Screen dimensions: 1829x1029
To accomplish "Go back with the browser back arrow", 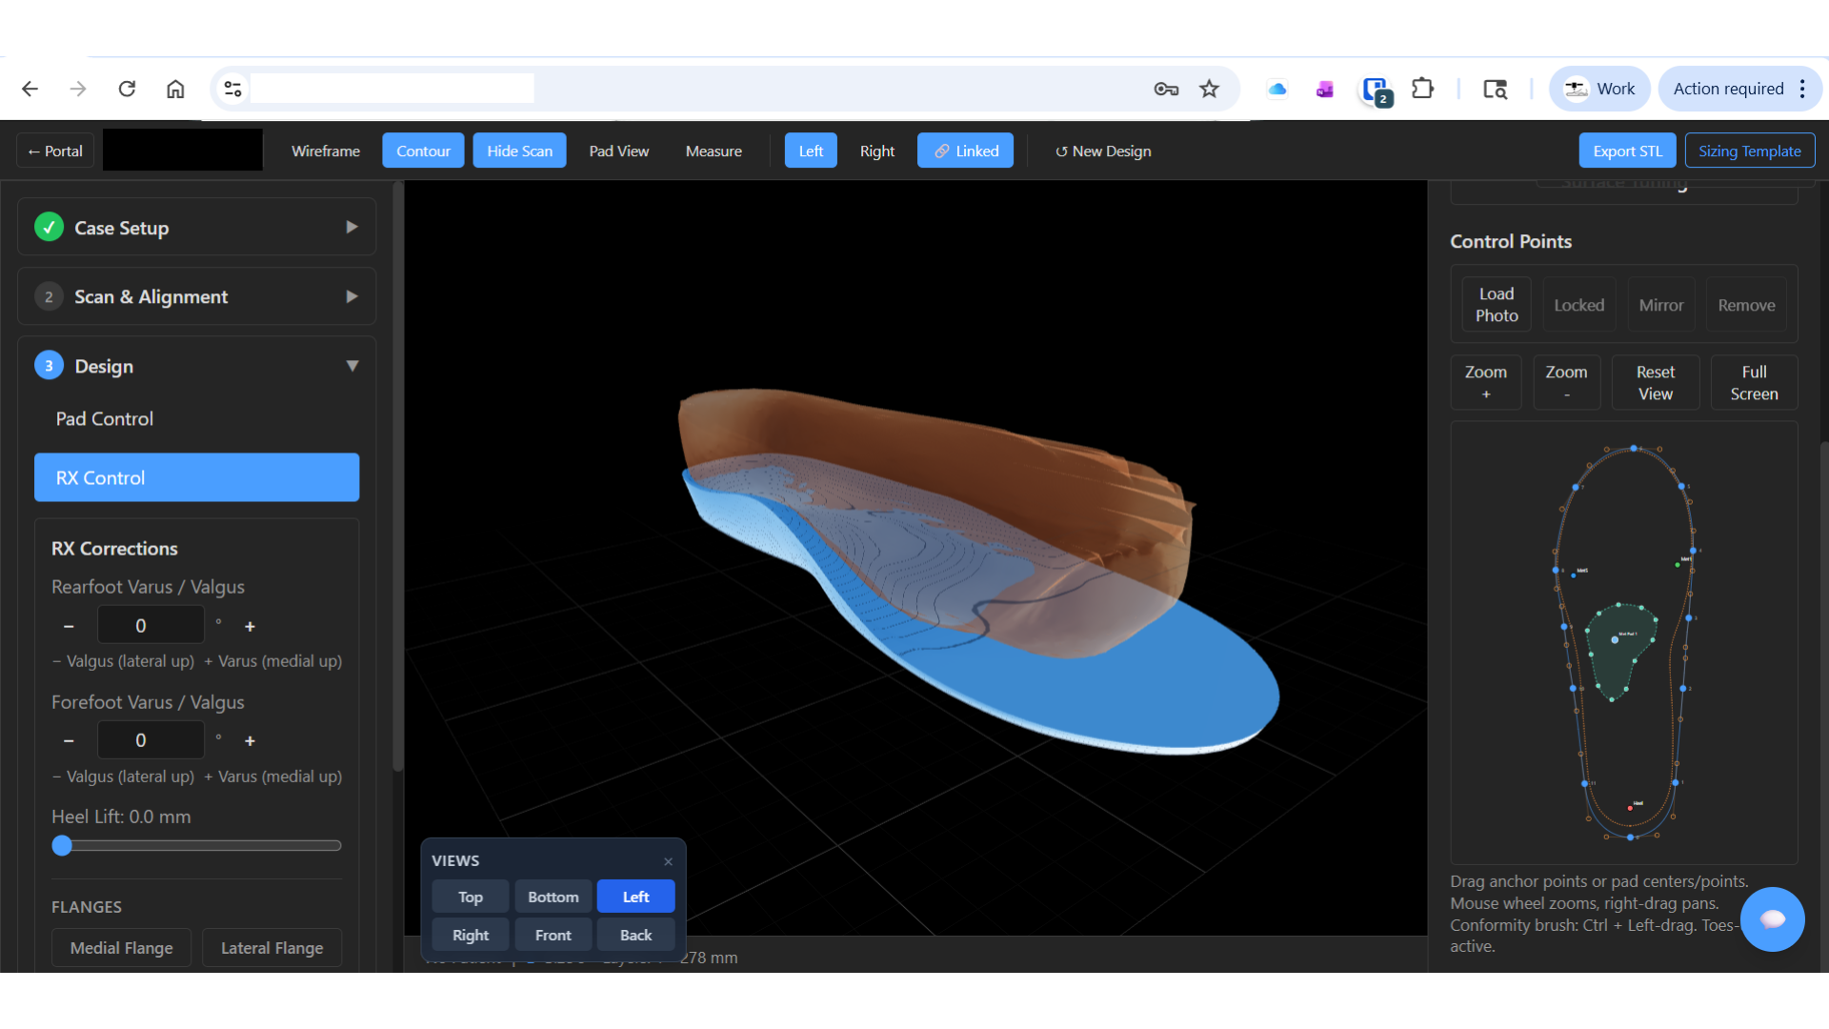I will coord(30,89).
